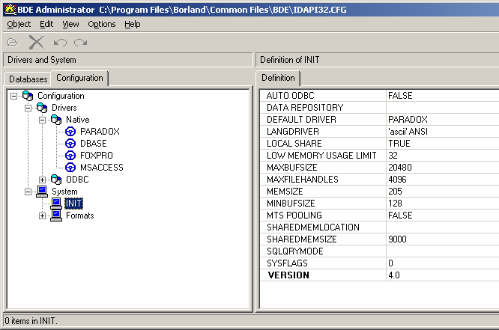Open the Help menu
Viewport: 499px width, 330px height.
click(133, 24)
